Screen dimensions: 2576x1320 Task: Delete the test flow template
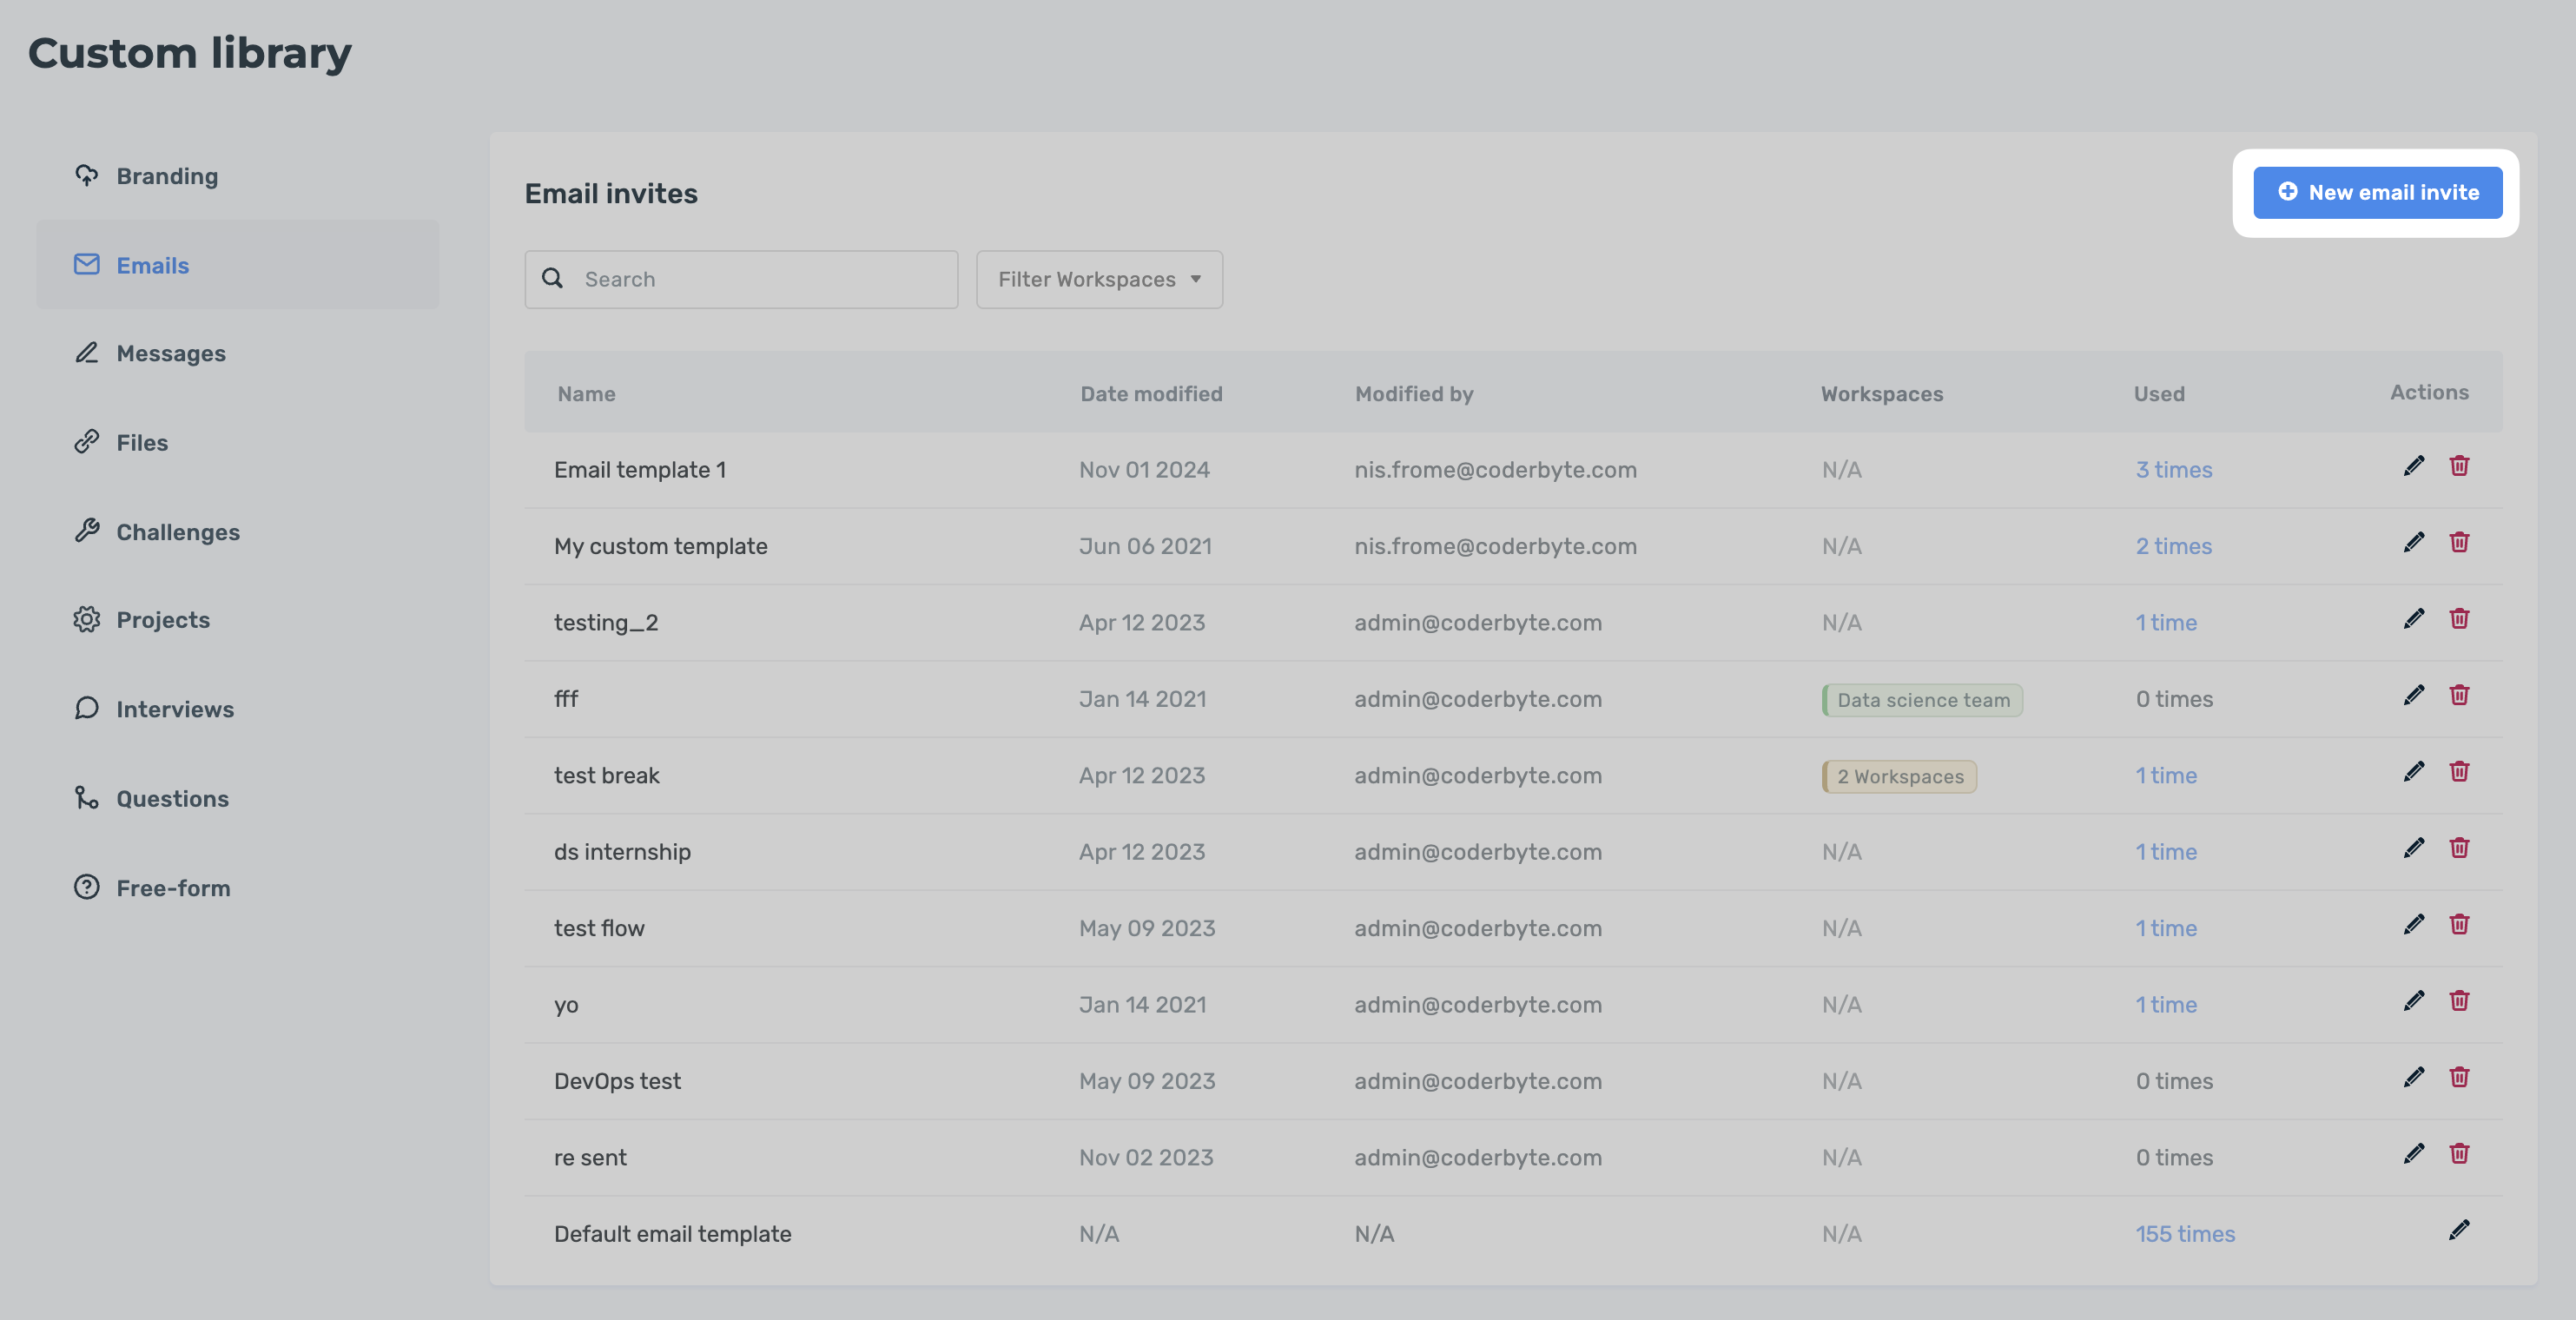(2459, 924)
